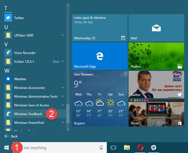Click the Task View taskbar button
188x153 pixels.
[x=113, y=147]
